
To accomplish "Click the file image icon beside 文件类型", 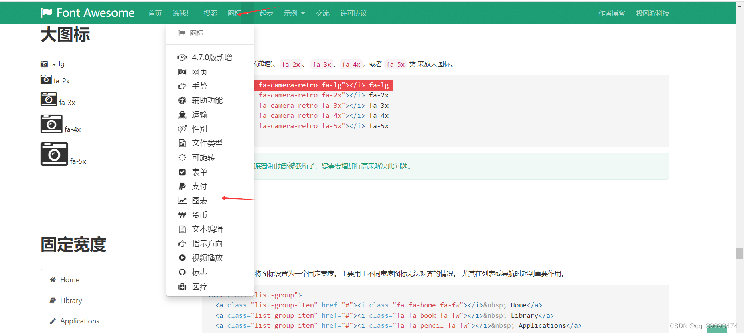I will click(182, 143).
